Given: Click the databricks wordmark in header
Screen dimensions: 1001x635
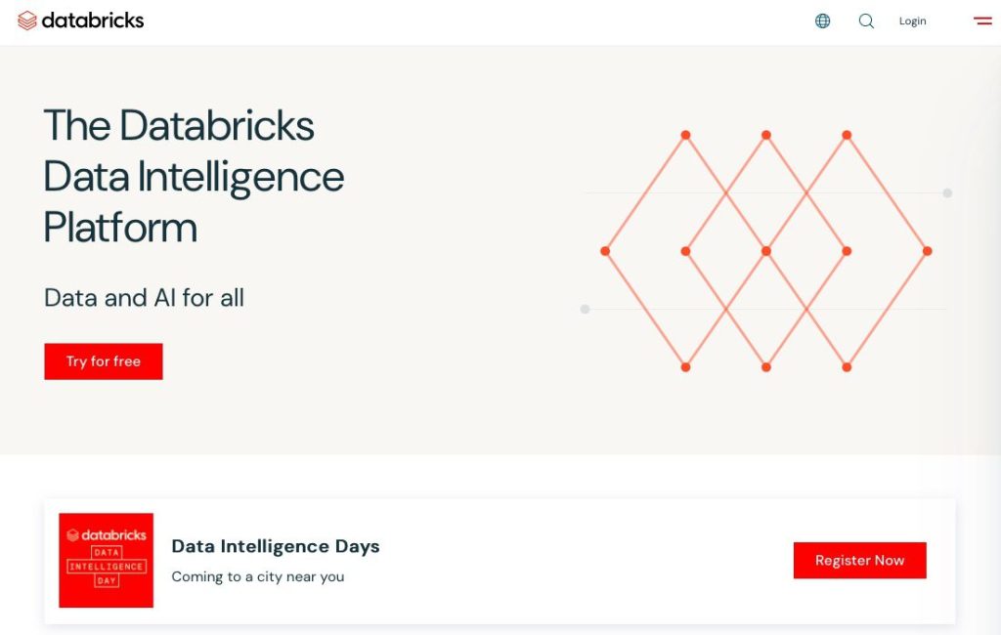Looking at the screenshot, I should [x=93, y=21].
